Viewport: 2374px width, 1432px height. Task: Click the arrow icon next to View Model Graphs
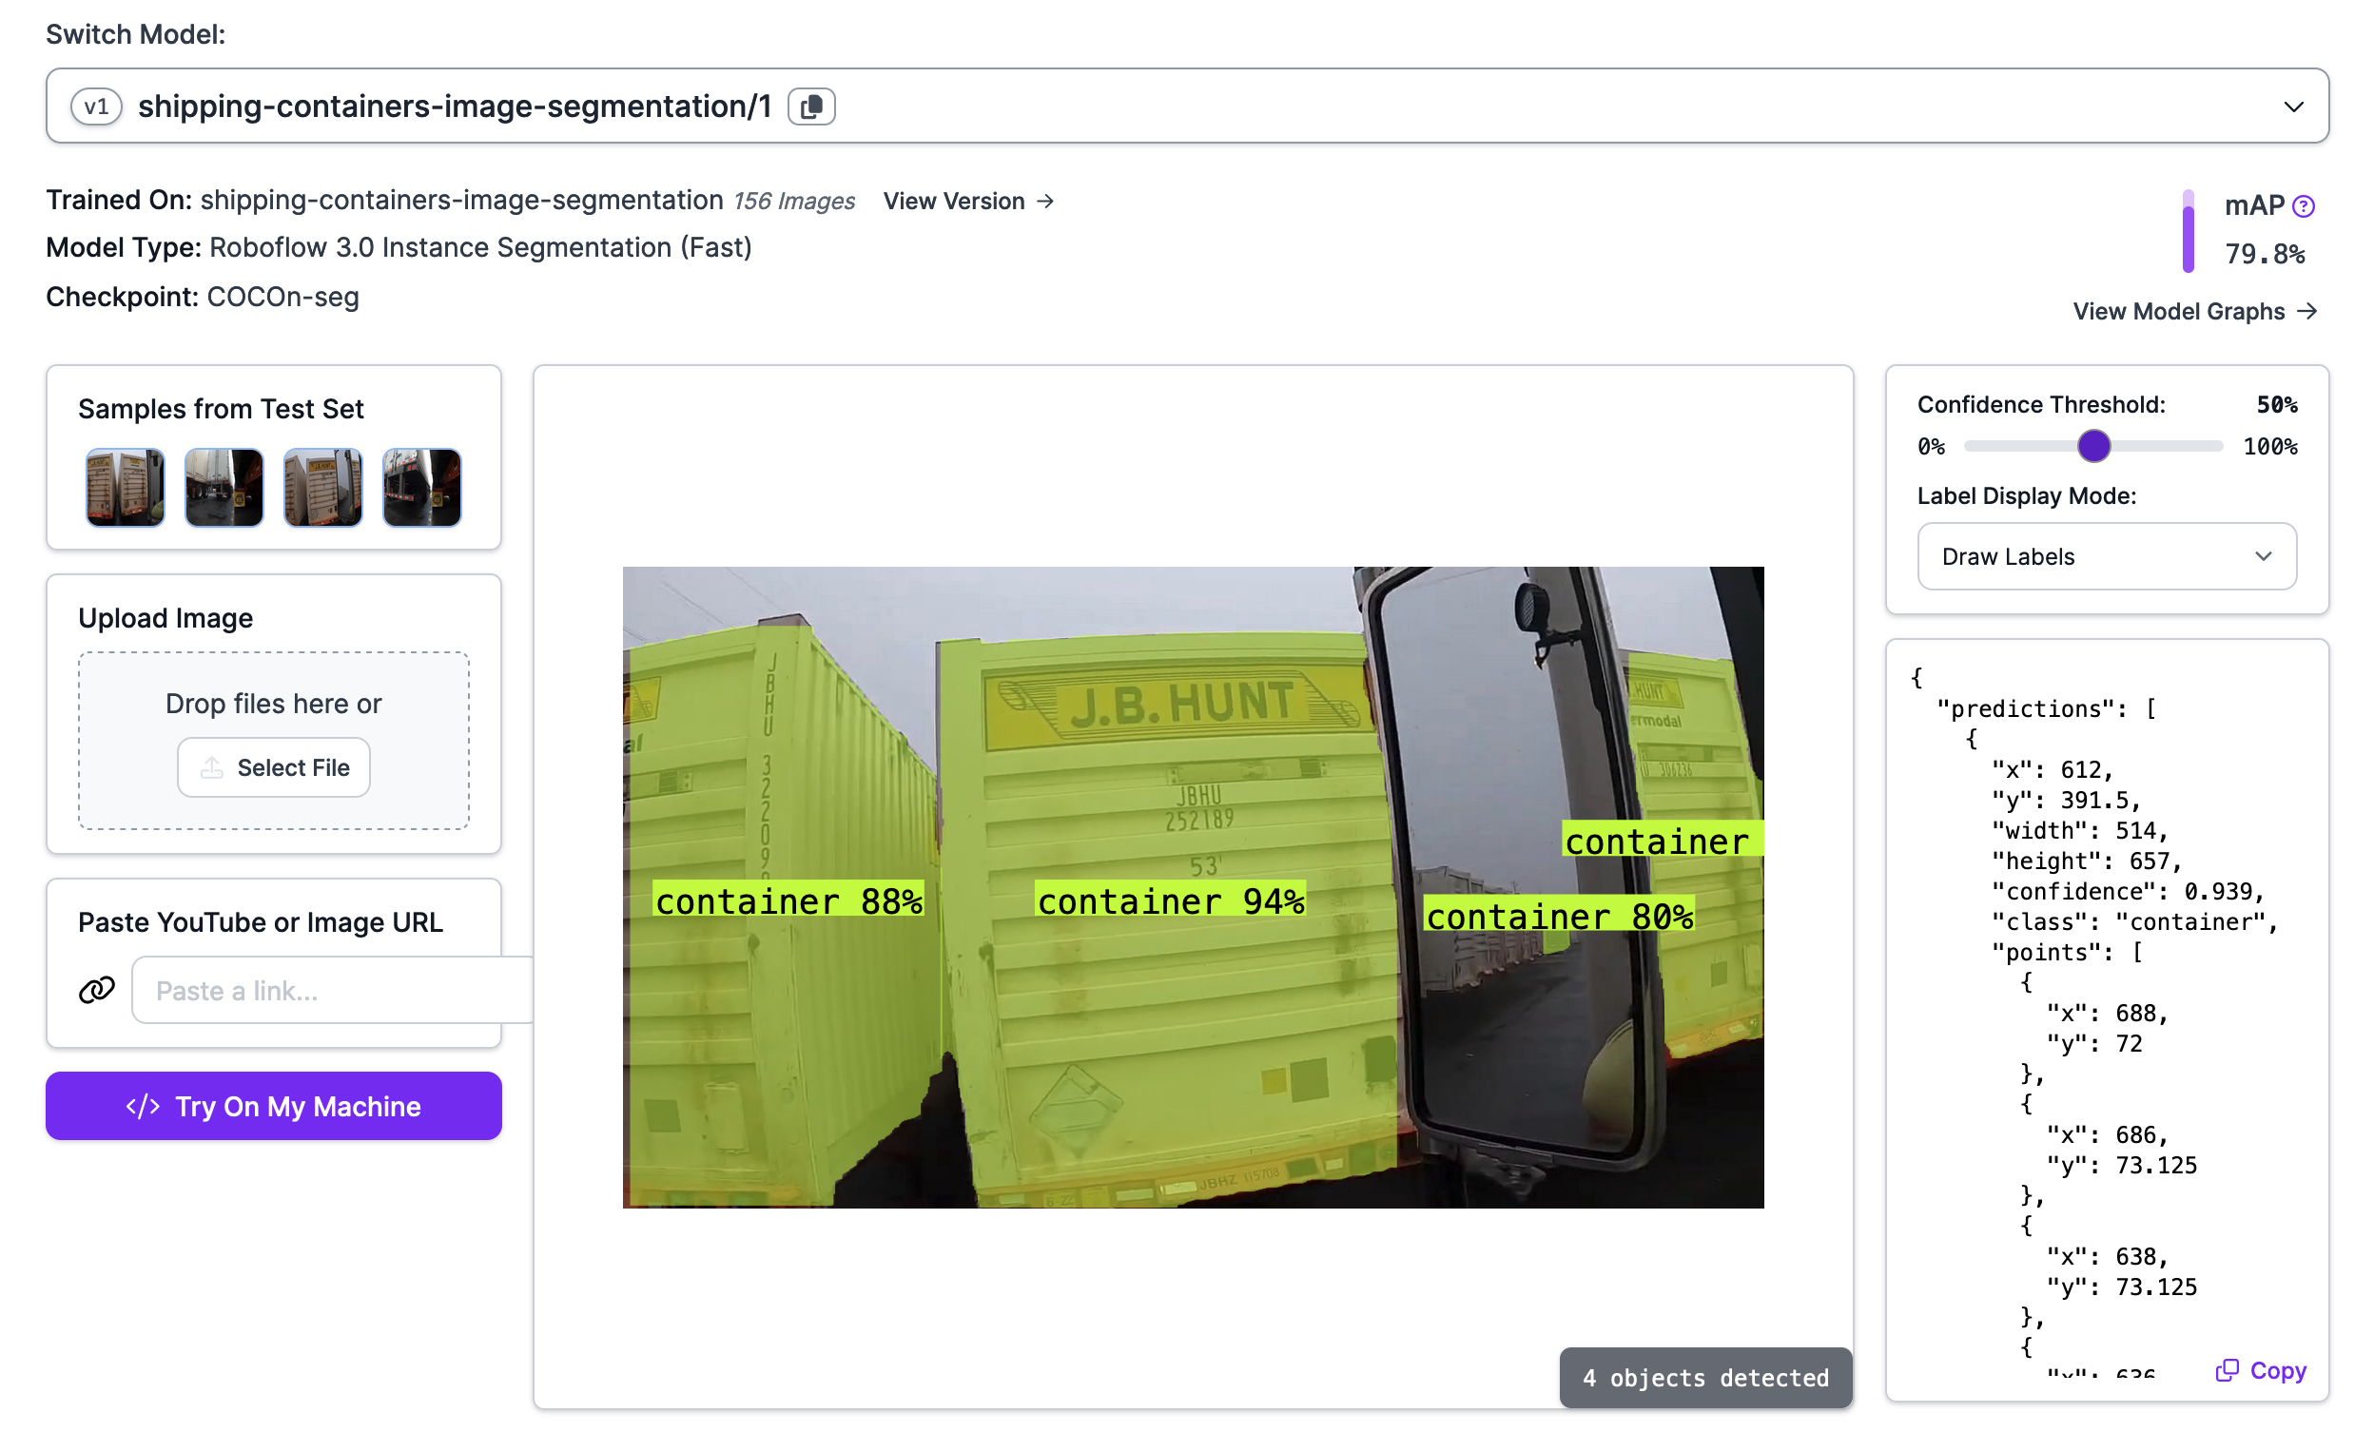pos(2310,311)
